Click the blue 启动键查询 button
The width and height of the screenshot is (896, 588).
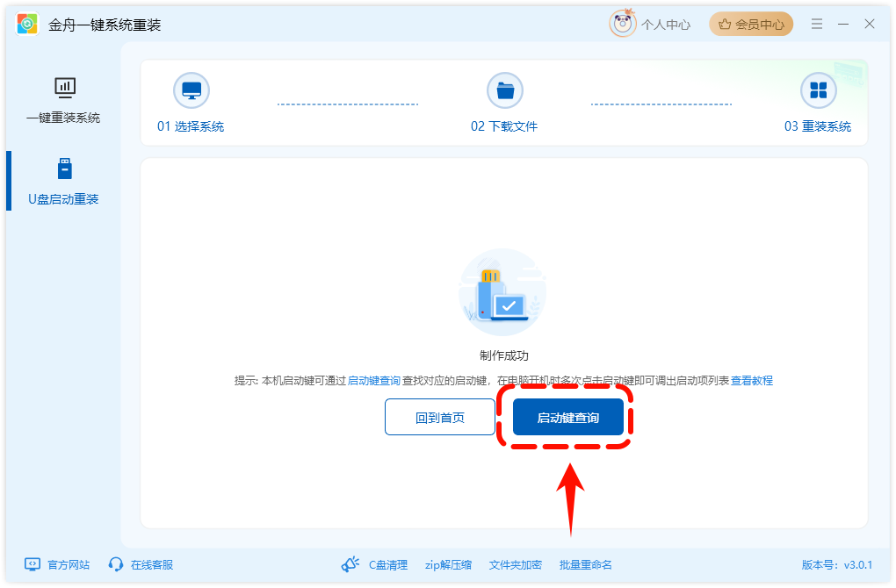568,418
